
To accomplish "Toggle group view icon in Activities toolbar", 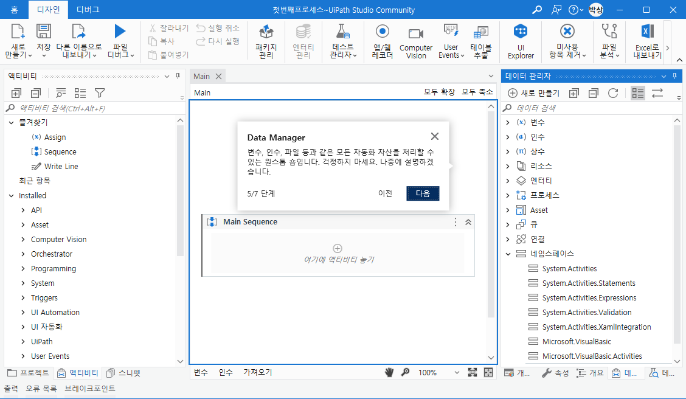I will pos(80,92).
